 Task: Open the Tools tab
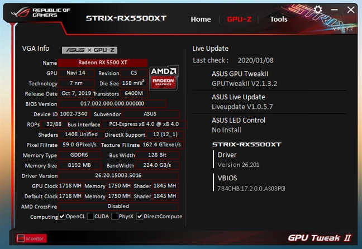point(279,19)
